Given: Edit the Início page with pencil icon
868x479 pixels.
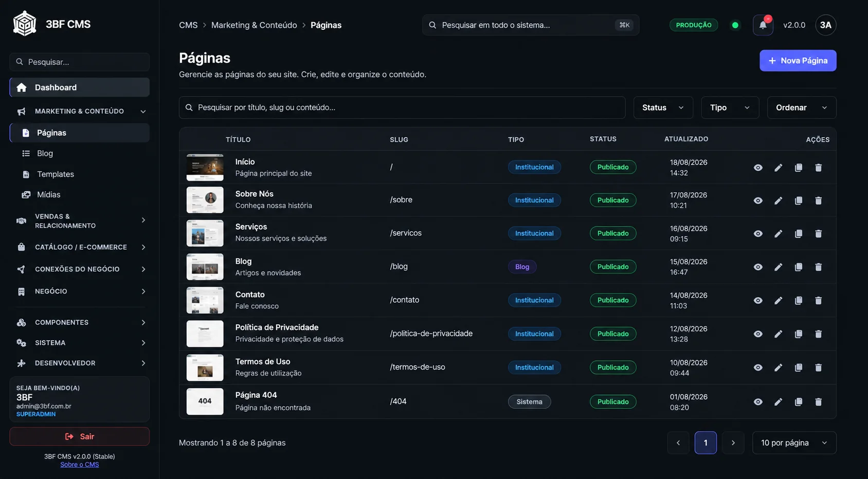Looking at the screenshot, I should click(x=778, y=168).
